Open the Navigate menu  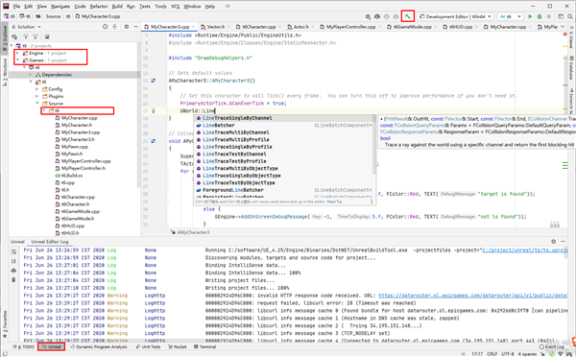(x=60, y=7)
